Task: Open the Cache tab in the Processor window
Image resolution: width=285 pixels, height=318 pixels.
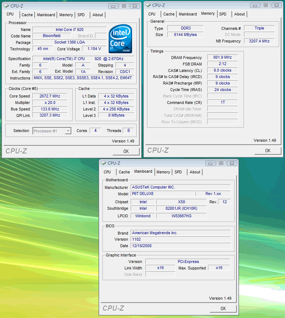Action: [27, 15]
